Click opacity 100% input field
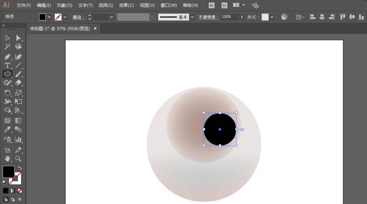The width and height of the screenshot is (367, 204). 229,17
